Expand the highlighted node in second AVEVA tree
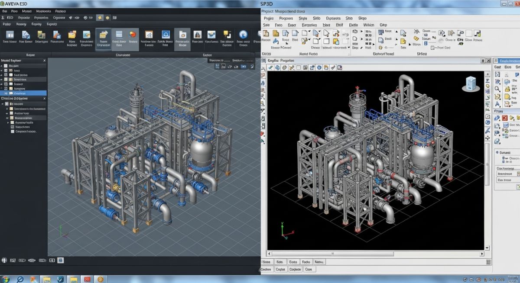Screen dimensions: 520x283 coord(7,118)
